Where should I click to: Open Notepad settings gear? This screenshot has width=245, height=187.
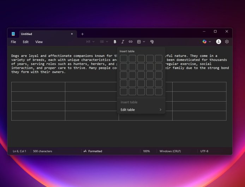point(227,42)
